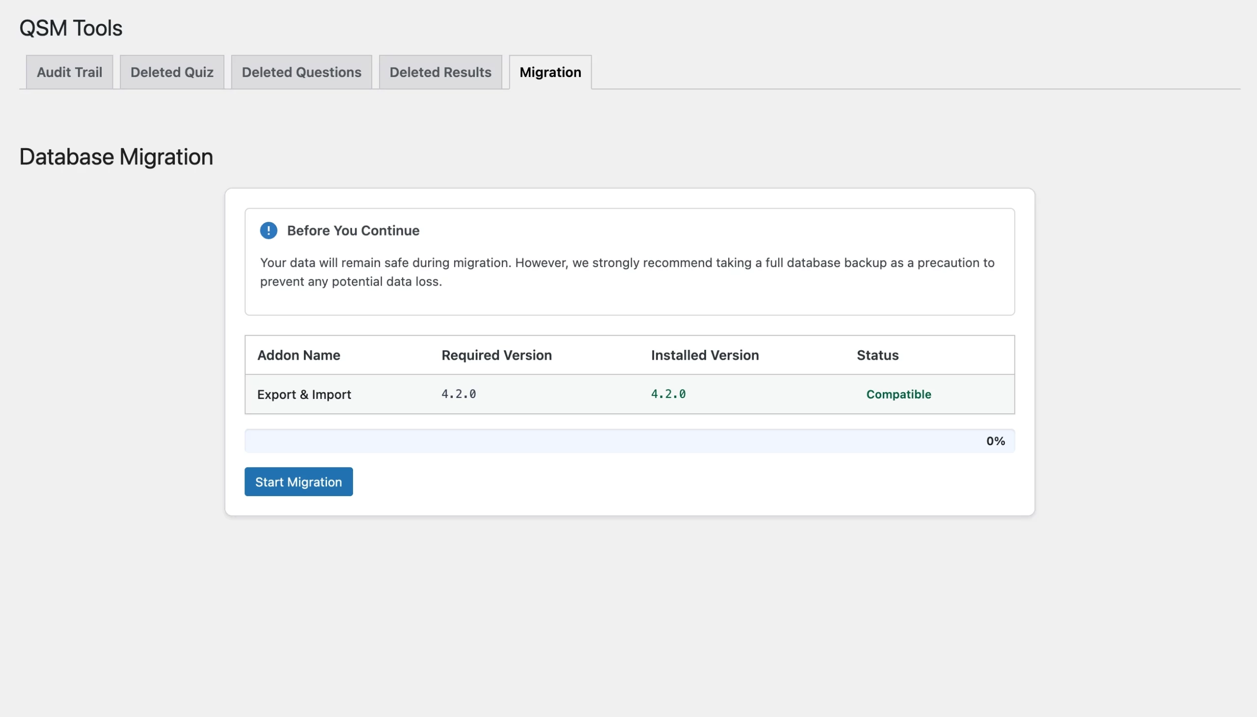
Task: Click the Required Version column header
Action: coord(496,355)
